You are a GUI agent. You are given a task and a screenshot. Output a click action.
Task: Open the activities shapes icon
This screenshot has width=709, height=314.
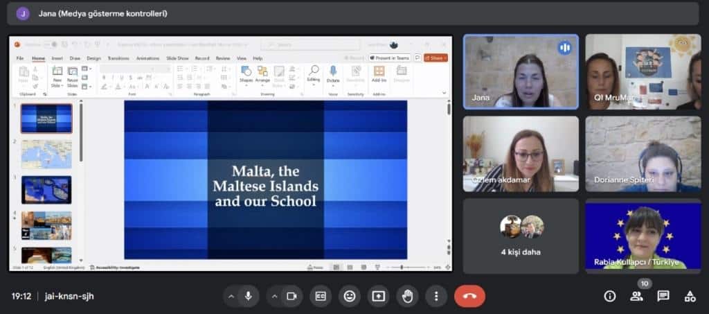click(x=690, y=296)
